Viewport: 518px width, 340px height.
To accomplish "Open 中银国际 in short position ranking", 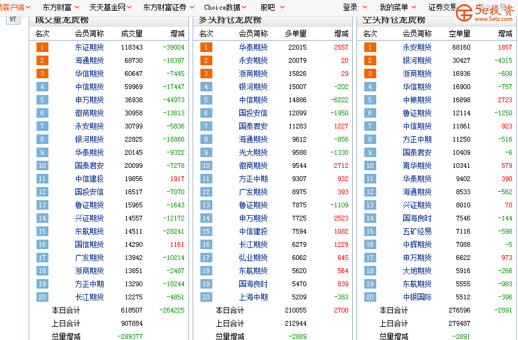I will [x=417, y=297].
